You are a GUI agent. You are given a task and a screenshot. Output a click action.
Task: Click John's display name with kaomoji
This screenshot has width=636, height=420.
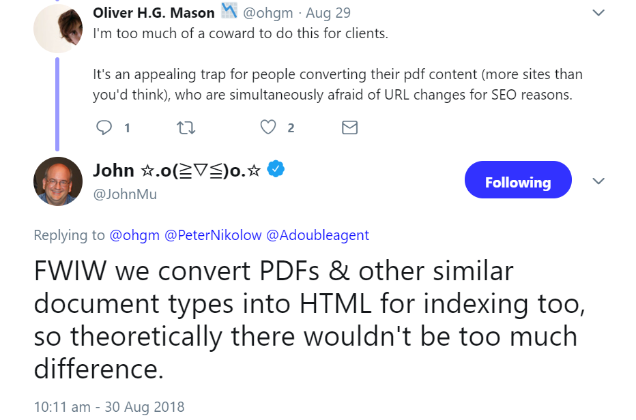177,170
